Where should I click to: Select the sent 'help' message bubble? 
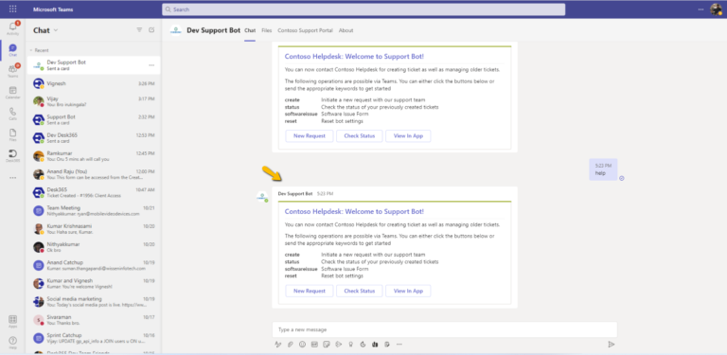(603, 169)
